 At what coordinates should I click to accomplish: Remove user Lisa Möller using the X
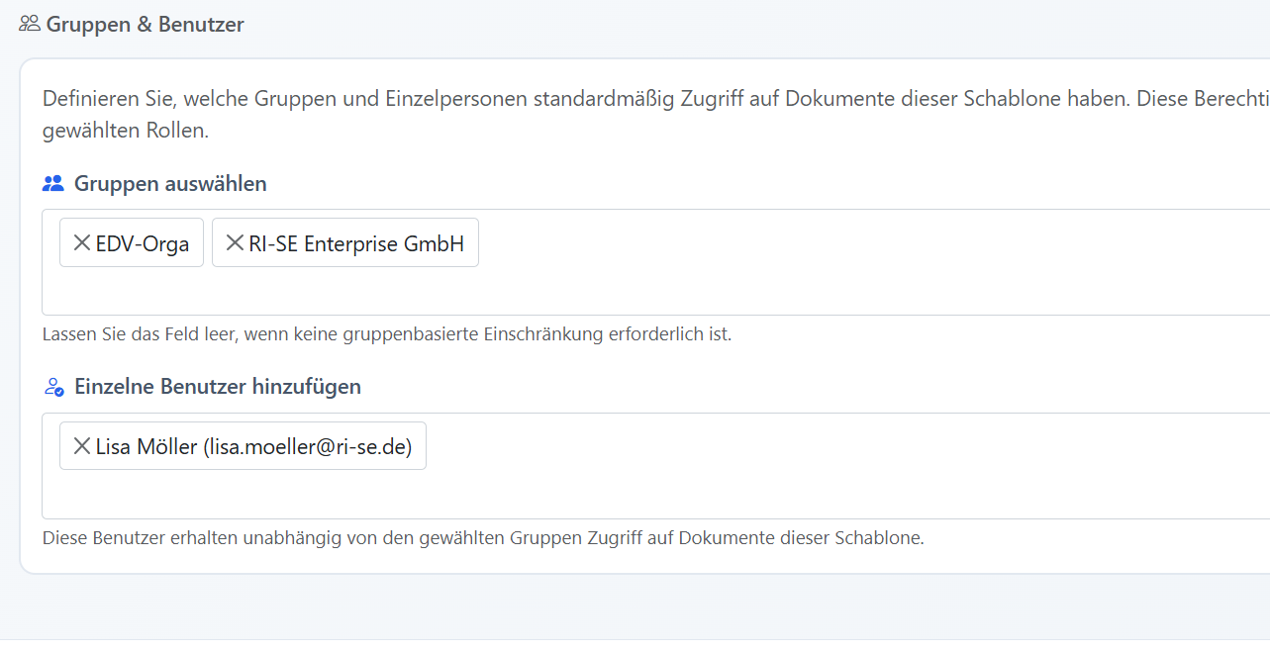tap(81, 446)
